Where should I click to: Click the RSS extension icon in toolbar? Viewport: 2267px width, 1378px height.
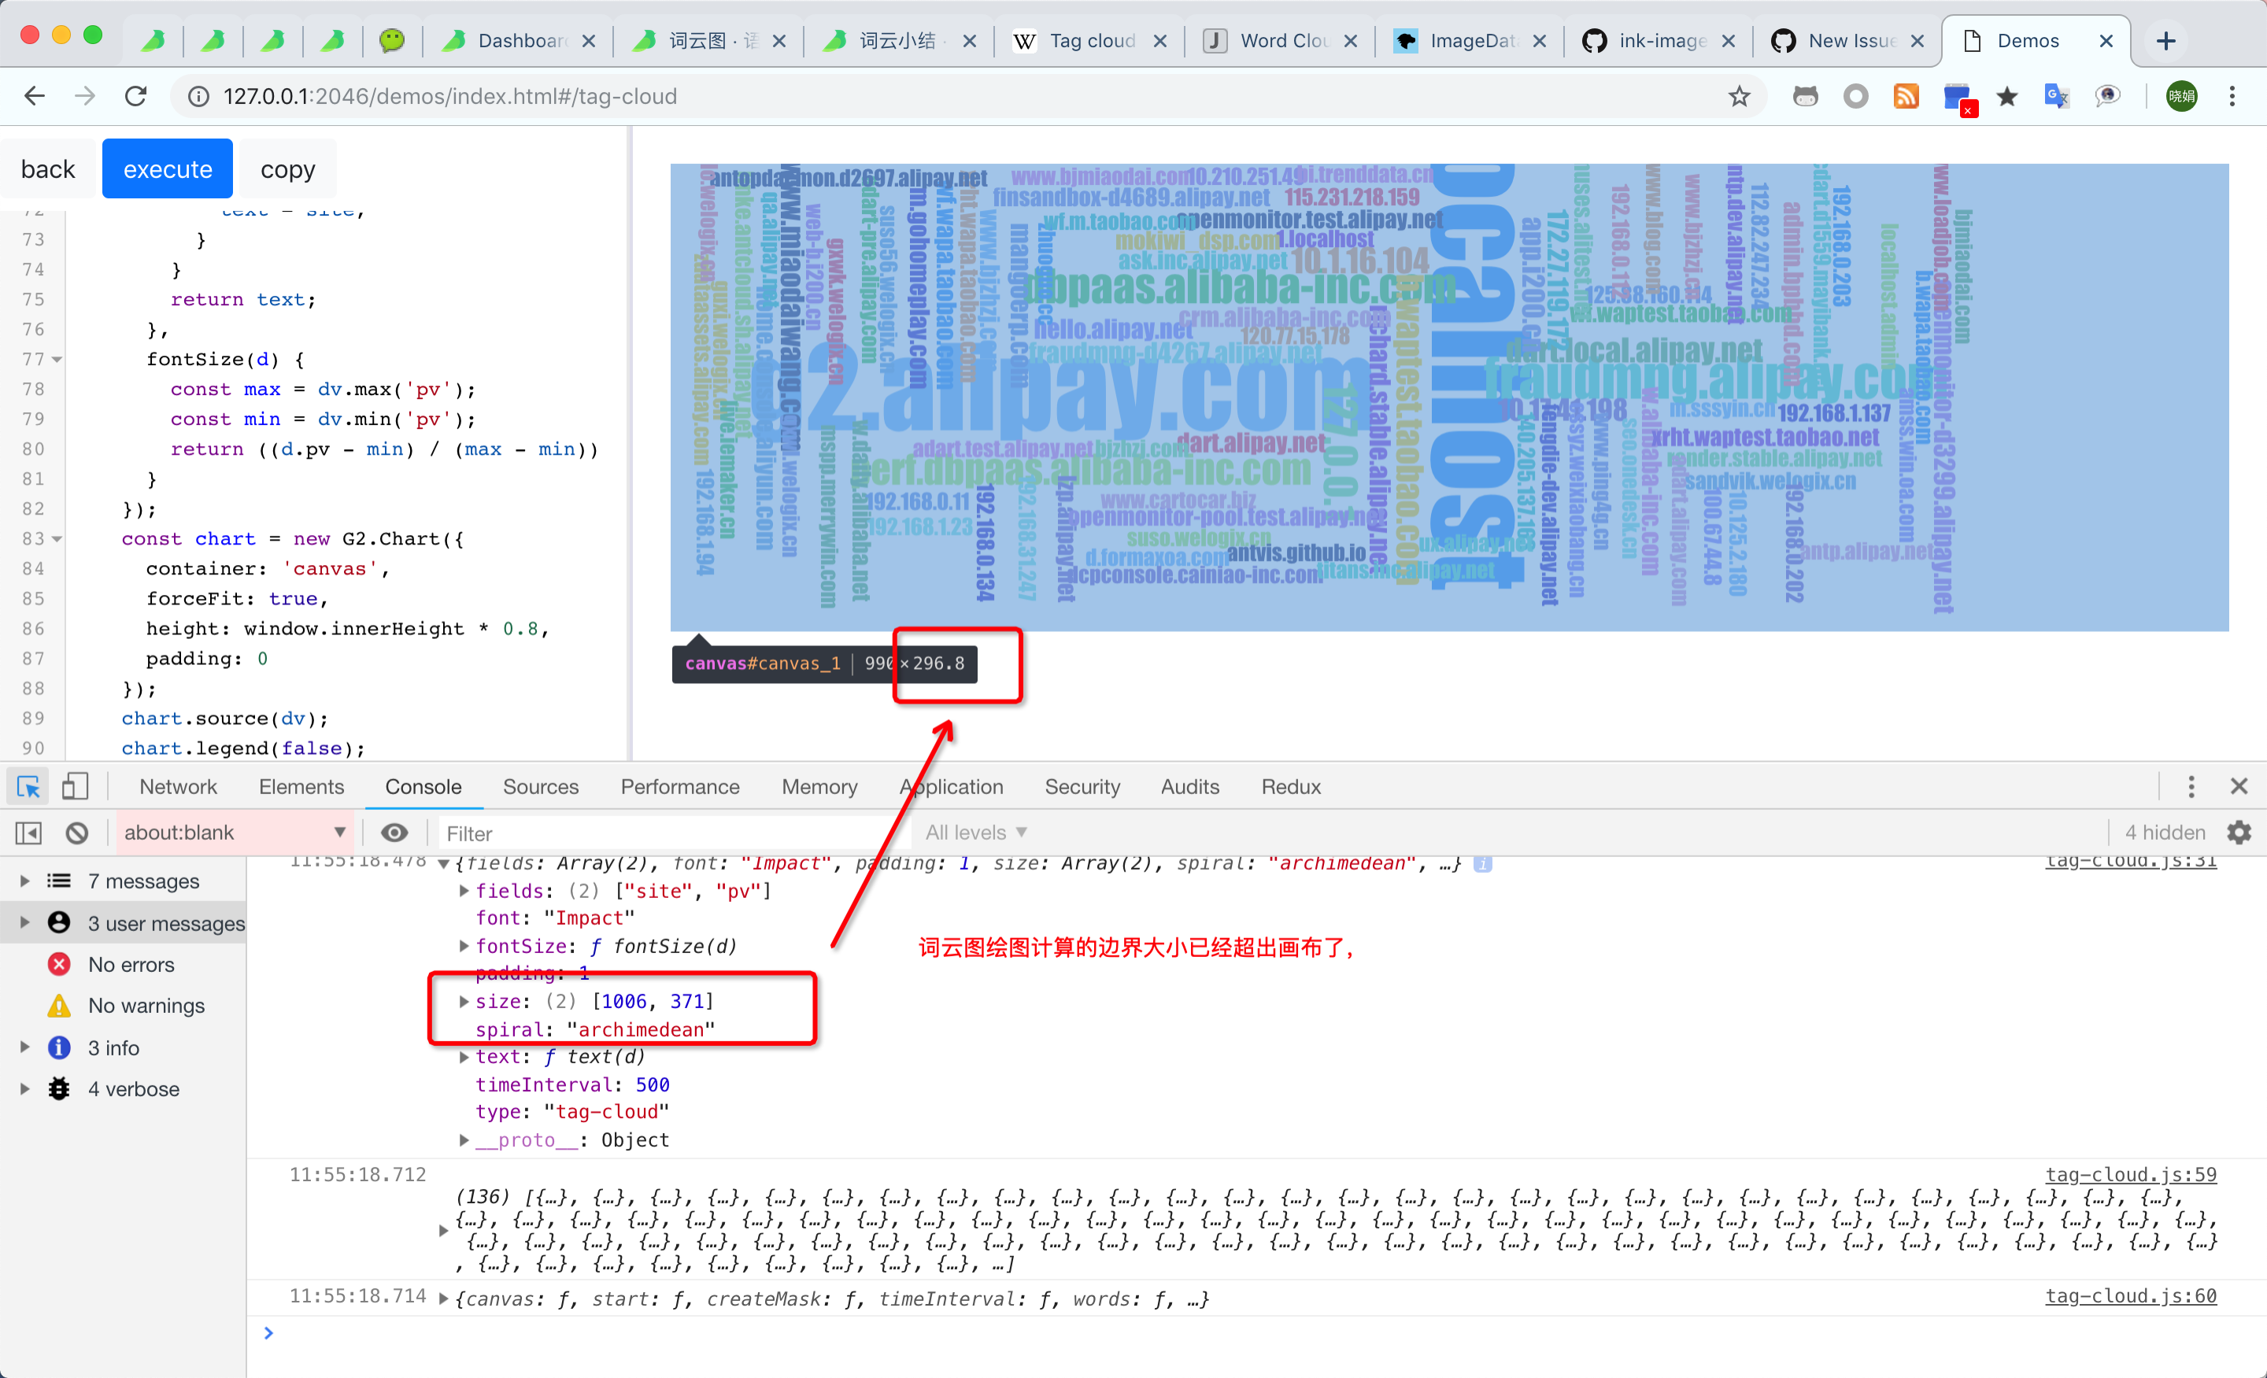(x=1906, y=96)
